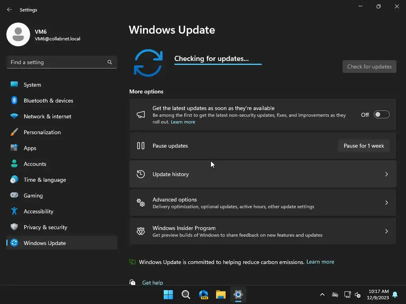Image resolution: width=406 pixels, height=304 pixels.
Task: Click the large blue sync arrows icon
Action: coord(148,63)
